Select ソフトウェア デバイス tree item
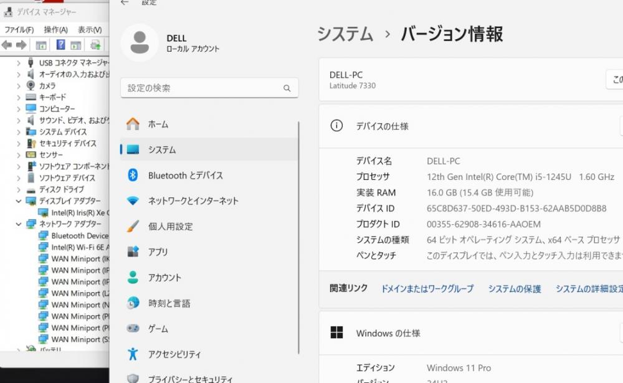Screen dimensions: 623x383 click(x=67, y=177)
